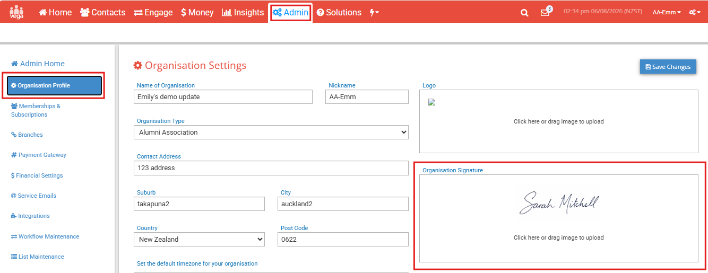Viewport: 708px width, 273px height.
Task: Edit the City field
Action: (343, 204)
